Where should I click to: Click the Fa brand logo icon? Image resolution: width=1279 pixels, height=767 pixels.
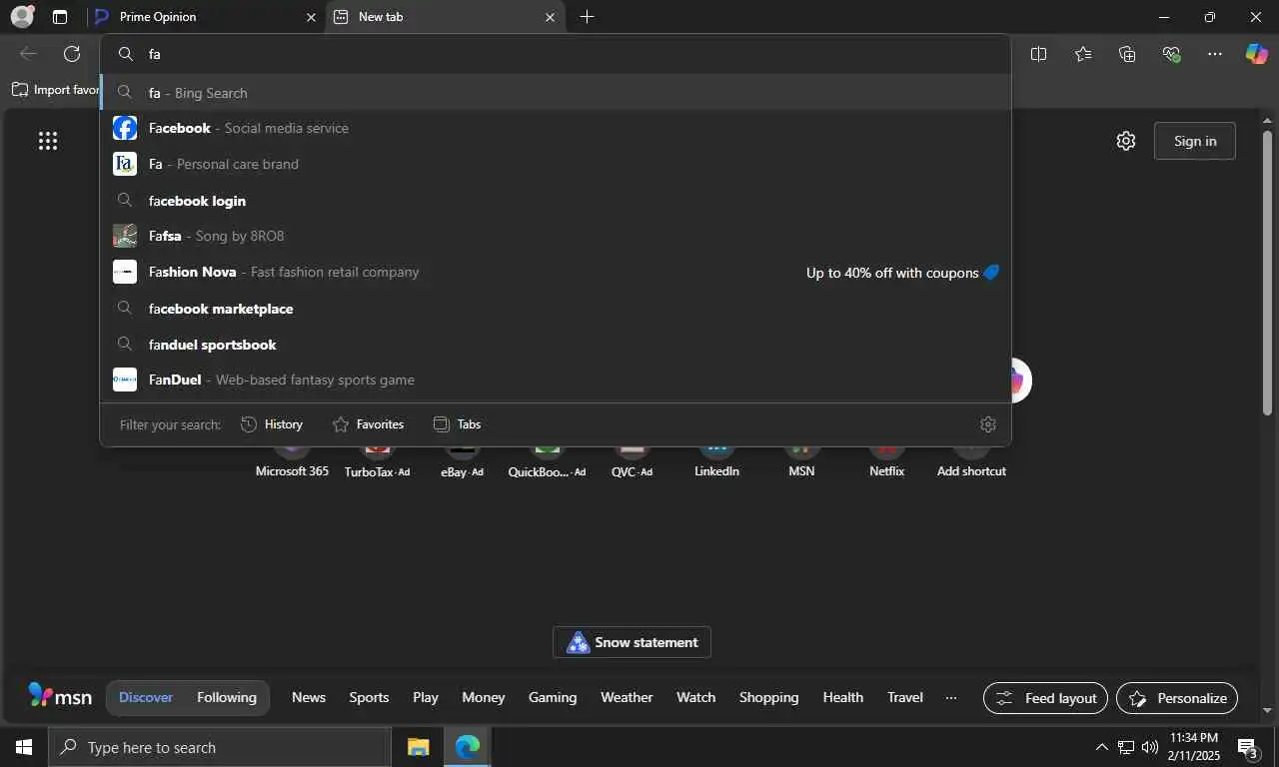coord(125,164)
